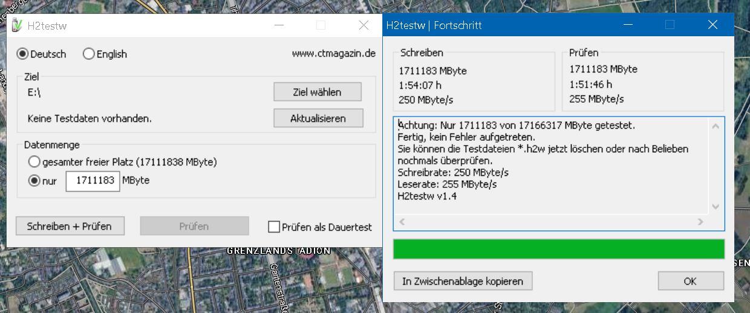Screen dimensions: 750x313
Task: Click the Prüfen time '1:51:46 h'
Action: (591, 84)
